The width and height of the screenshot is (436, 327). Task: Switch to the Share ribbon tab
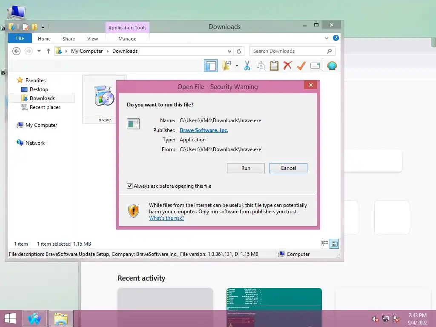69,39
